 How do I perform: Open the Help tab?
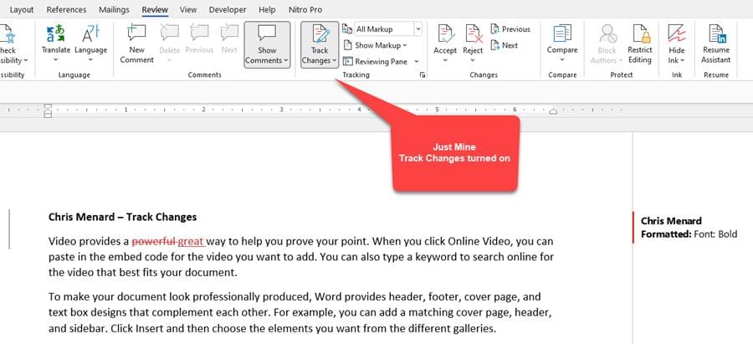[x=267, y=9]
